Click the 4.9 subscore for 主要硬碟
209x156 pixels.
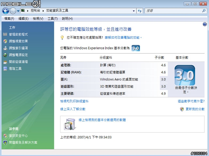click(x=163, y=94)
